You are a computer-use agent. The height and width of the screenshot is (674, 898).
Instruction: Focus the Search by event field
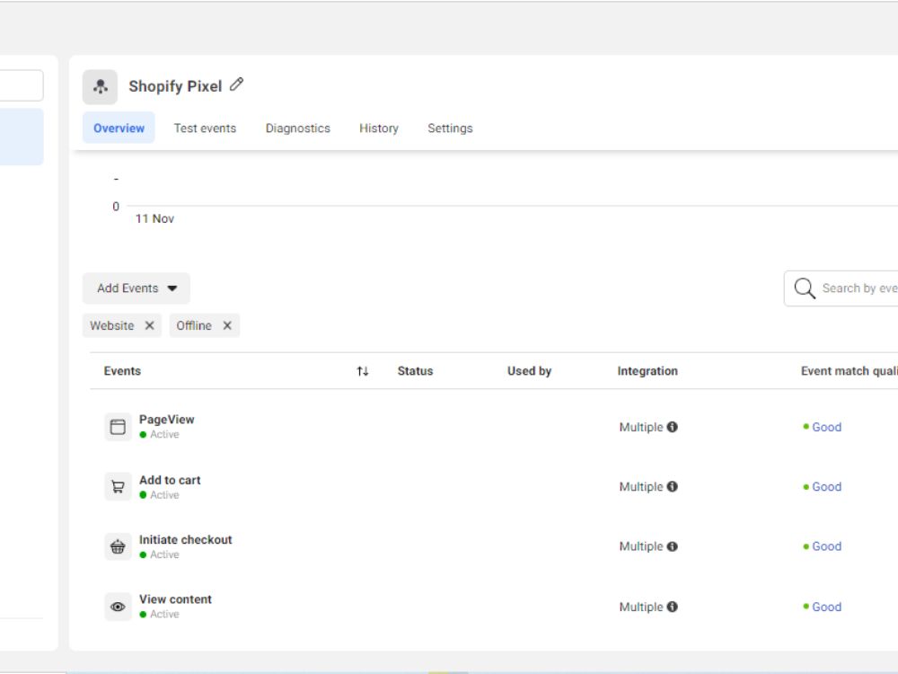841,288
